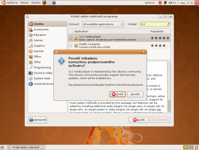Click the question mark dialog icon
The height and width of the screenshot is (150, 199).
[x=62, y=61]
